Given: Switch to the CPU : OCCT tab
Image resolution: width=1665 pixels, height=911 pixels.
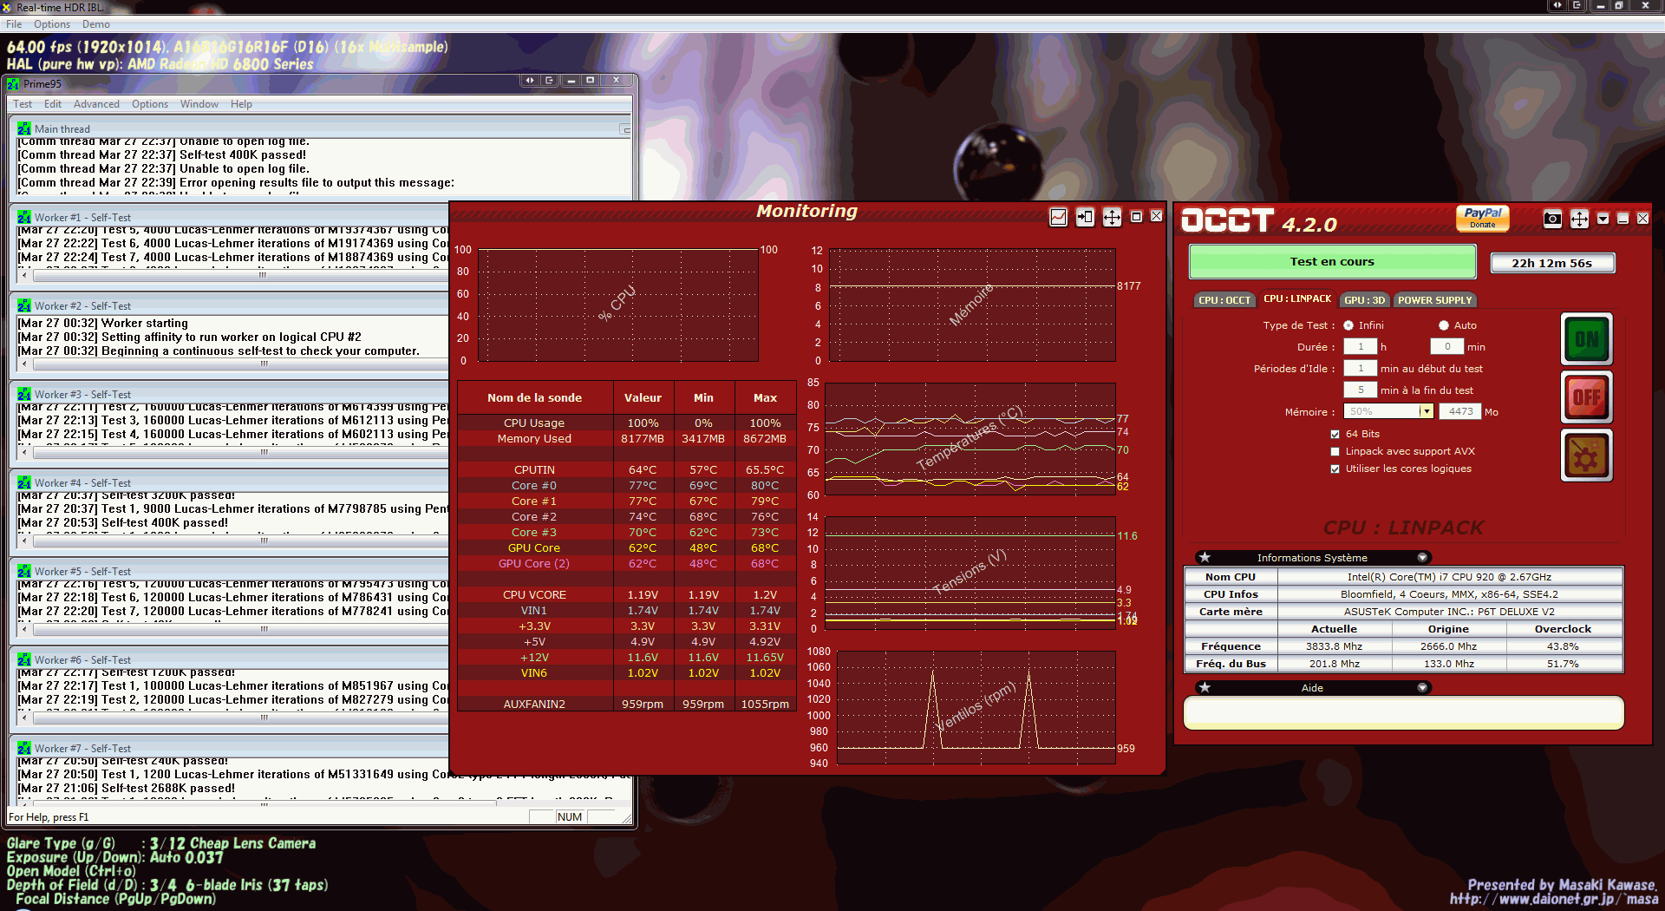Looking at the screenshot, I should pos(1224,300).
